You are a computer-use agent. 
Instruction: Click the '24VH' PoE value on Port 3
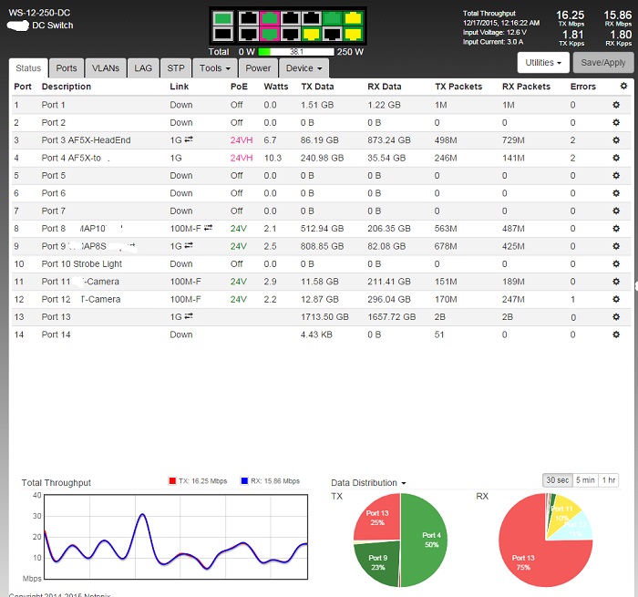pos(242,140)
